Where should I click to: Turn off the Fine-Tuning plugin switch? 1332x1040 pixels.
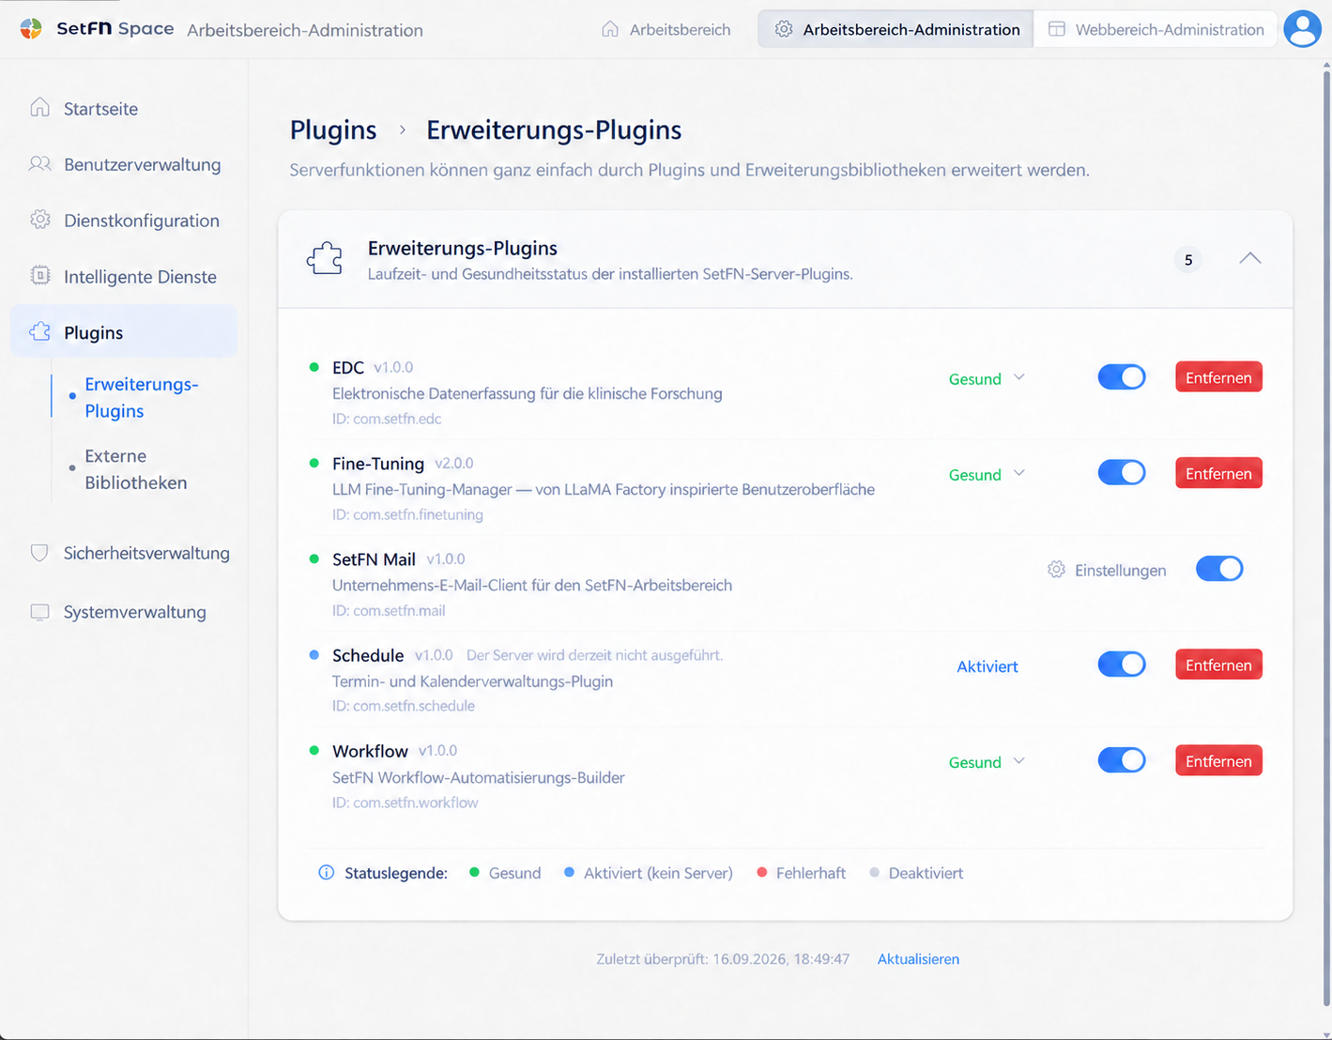1122,473
